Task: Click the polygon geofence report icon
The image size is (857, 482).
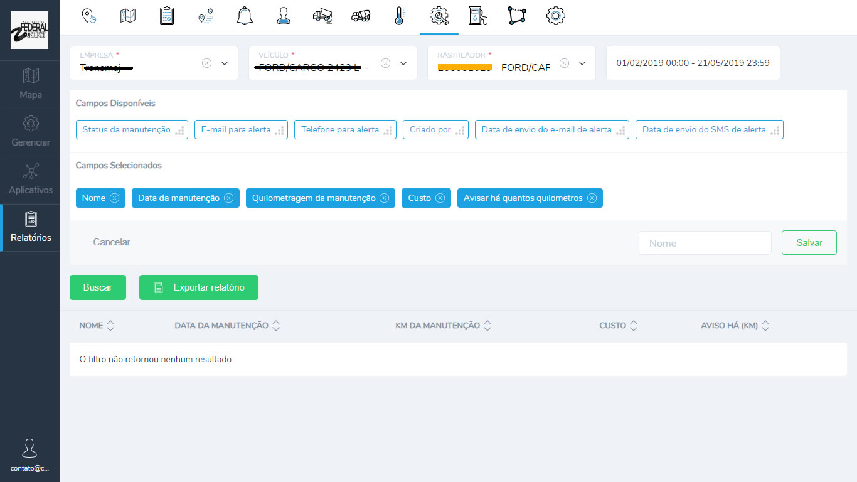Action: tap(516, 16)
